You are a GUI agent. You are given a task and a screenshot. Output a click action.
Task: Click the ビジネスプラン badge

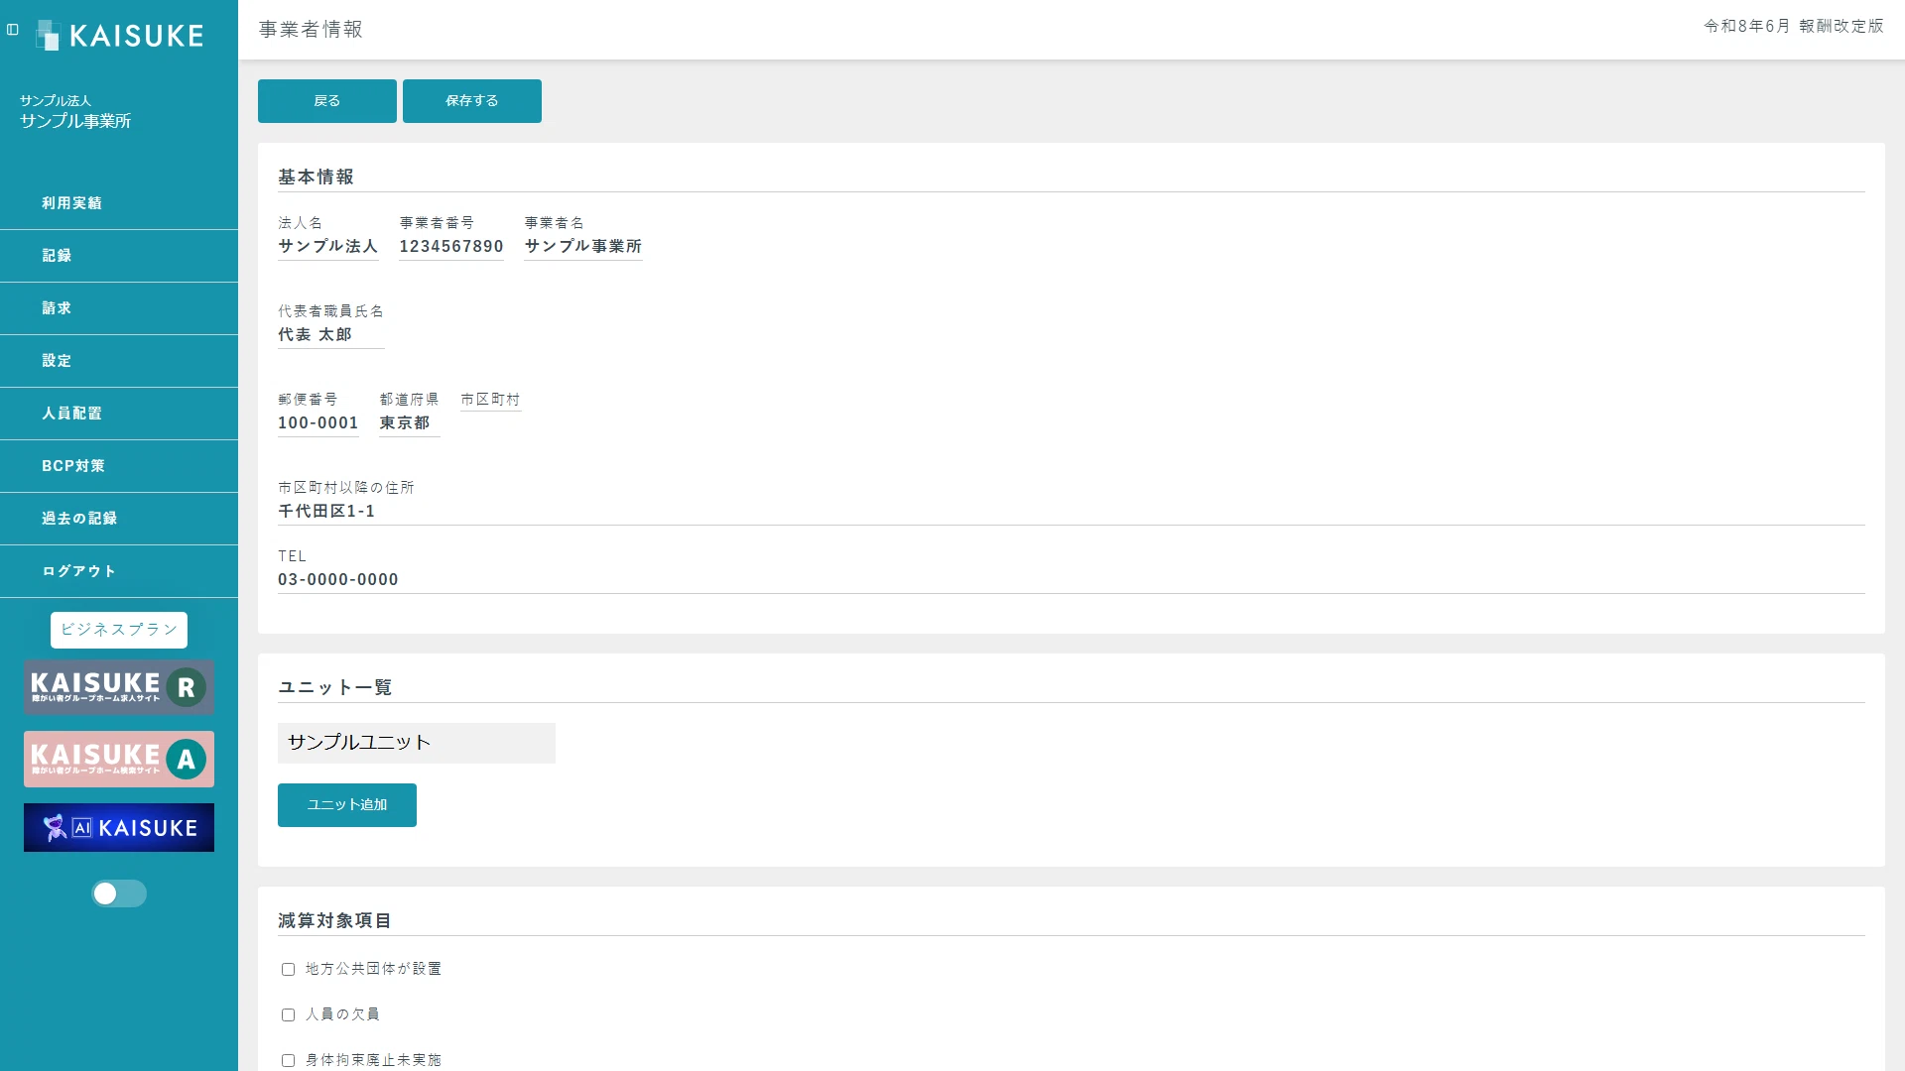119,630
